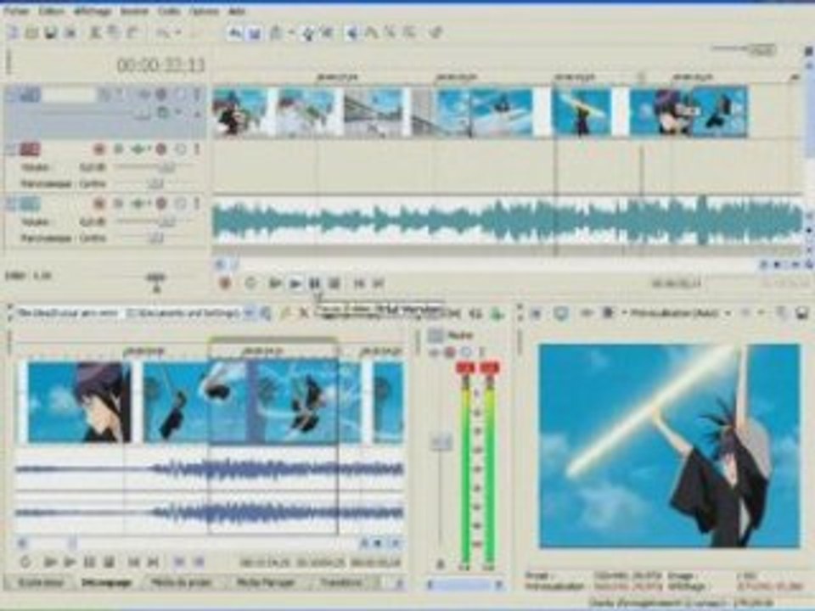Click the video preview image
Screen dimensions: 815x611
(670, 446)
